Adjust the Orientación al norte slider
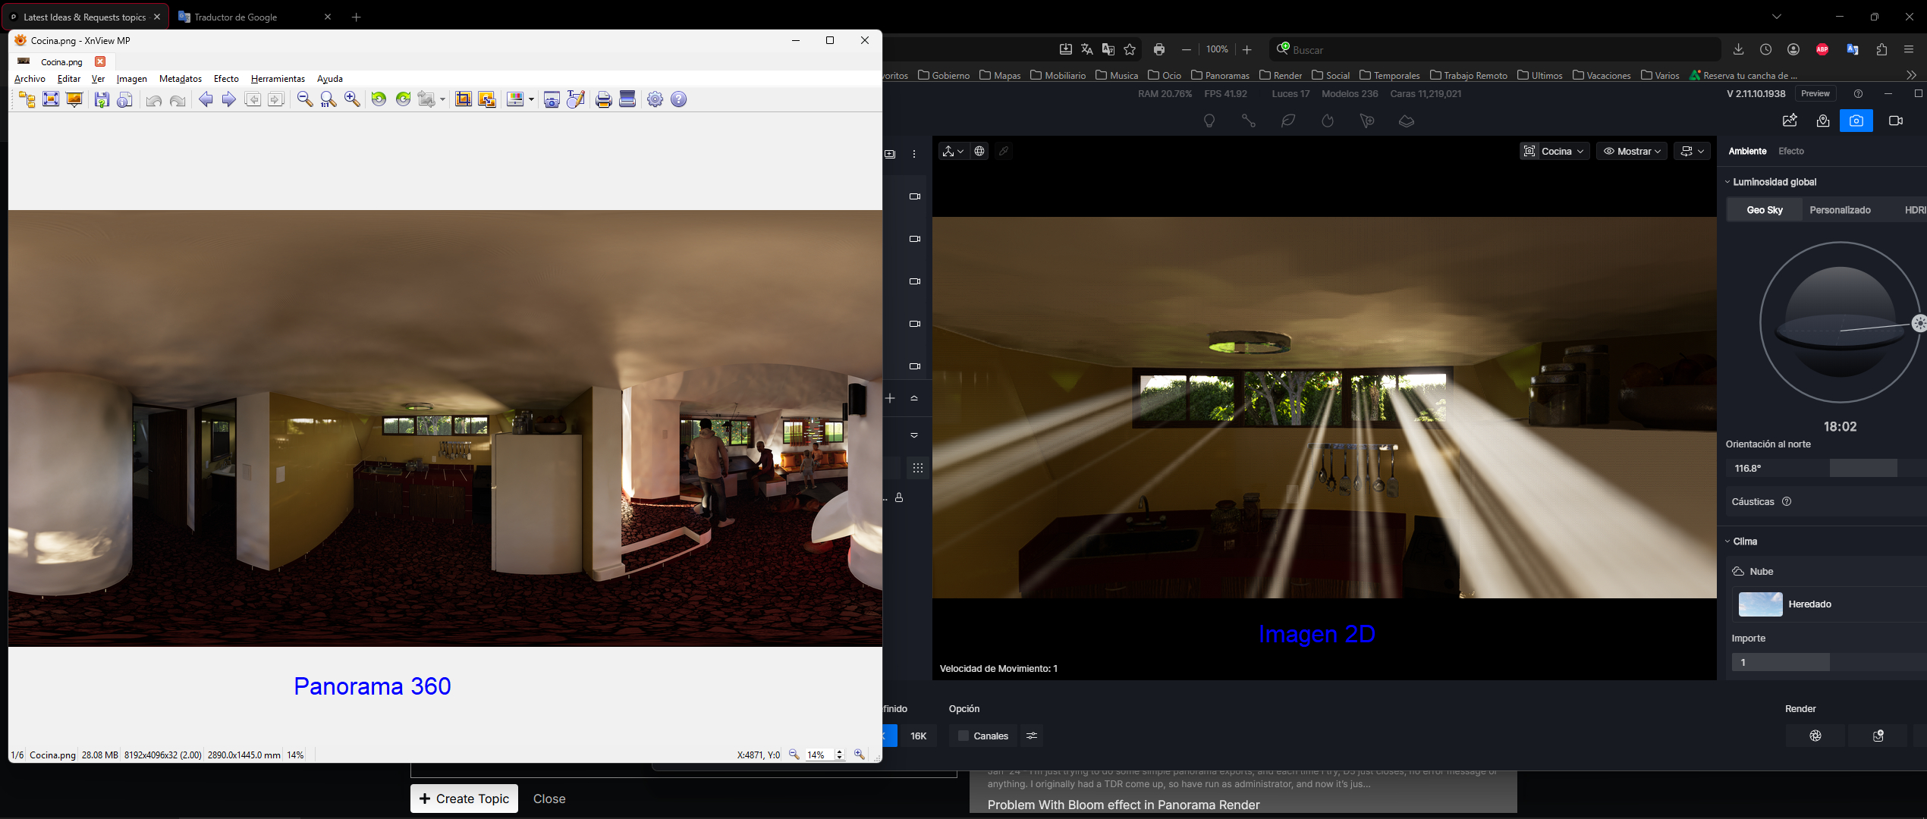Viewport: 1927px width, 819px height. 1863,468
